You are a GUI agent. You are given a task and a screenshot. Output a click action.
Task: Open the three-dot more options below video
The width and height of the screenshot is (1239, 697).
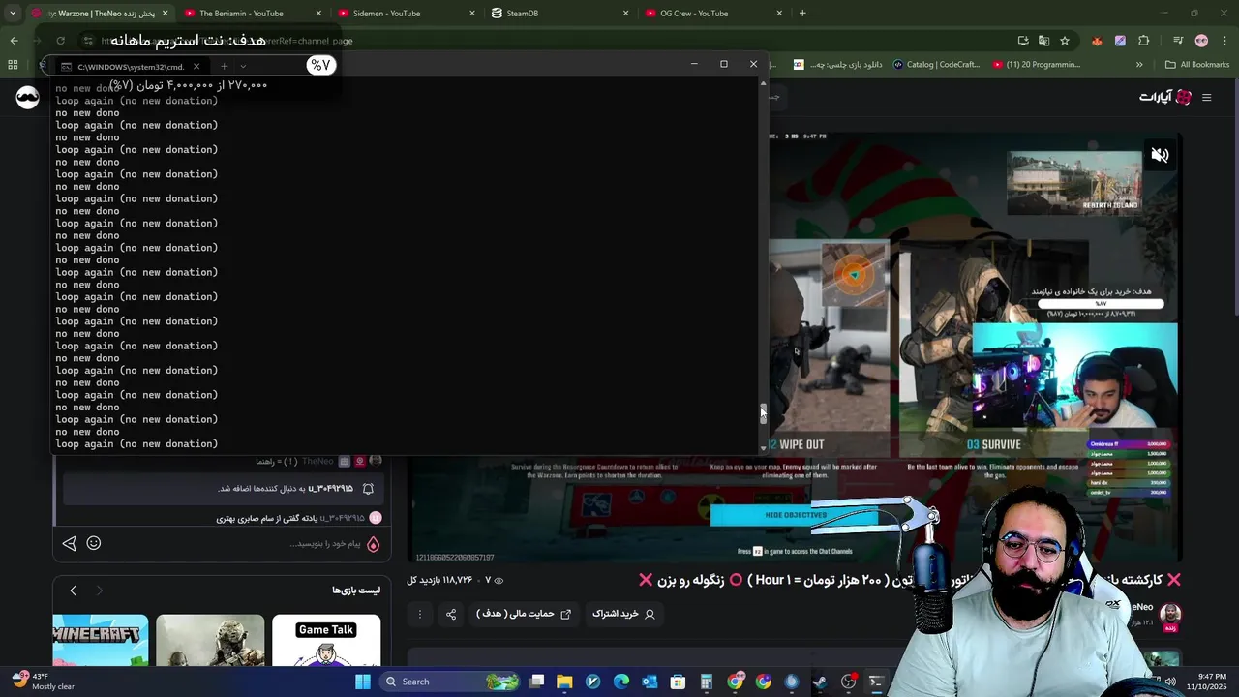[x=419, y=614]
